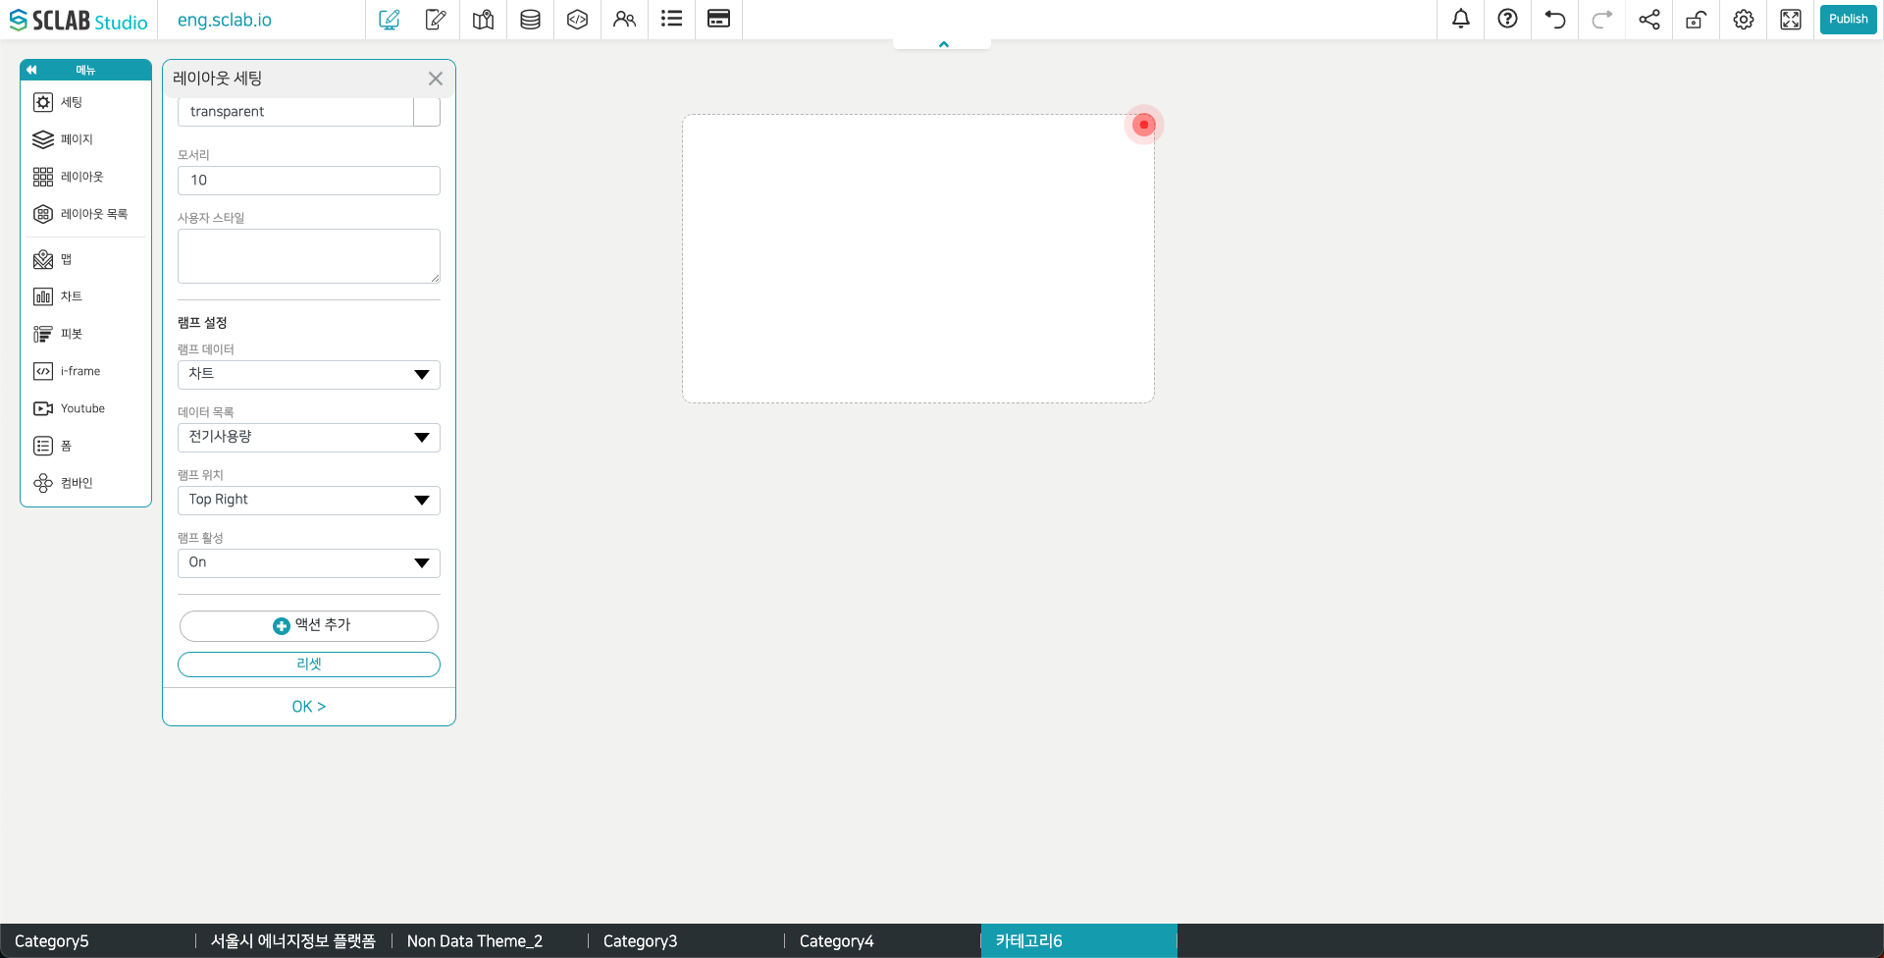Select i-frame in the side menu

[x=85, y=371]
